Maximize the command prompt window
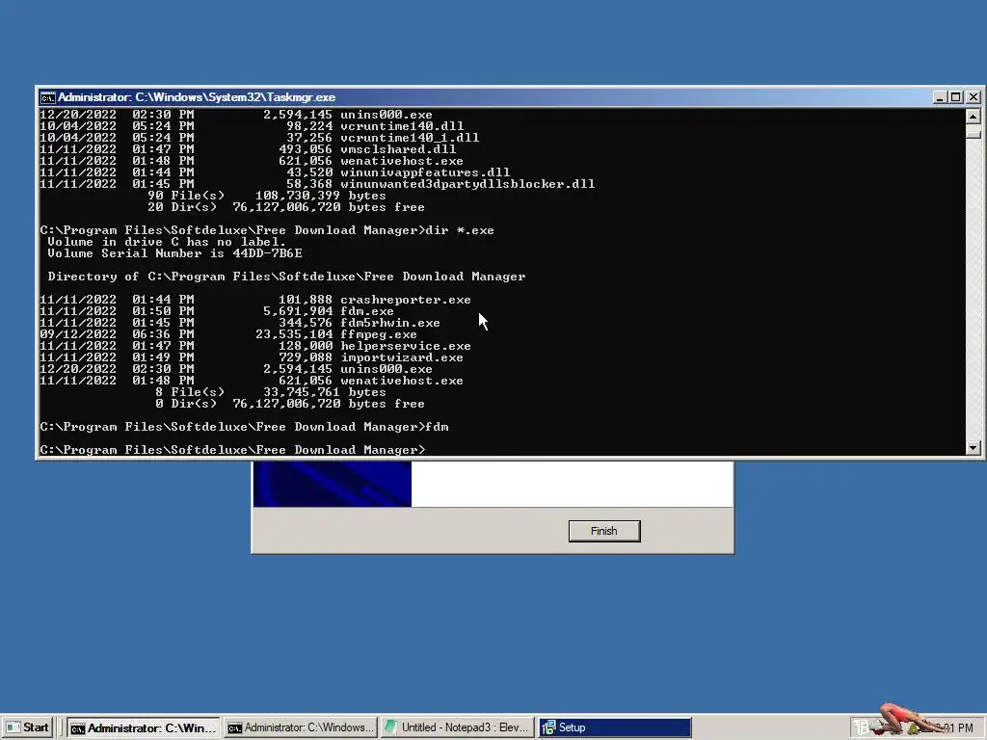Viewport: 987px width, 740px height. (955, 97)
